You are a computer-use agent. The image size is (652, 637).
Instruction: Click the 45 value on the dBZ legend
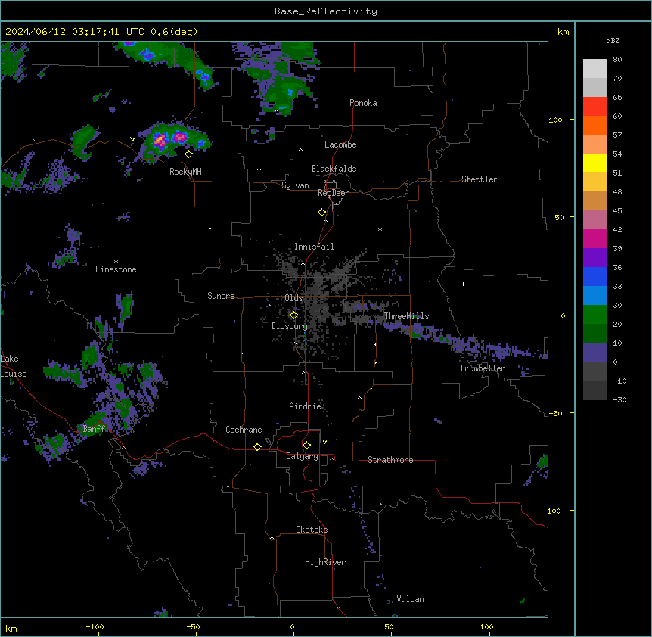pyautogui.click(x=617, y=211)
